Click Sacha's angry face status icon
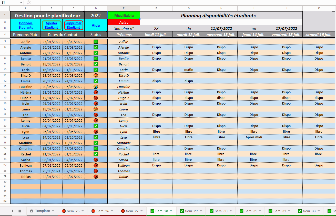Viewport: 336px width, 216px height. 96,160
